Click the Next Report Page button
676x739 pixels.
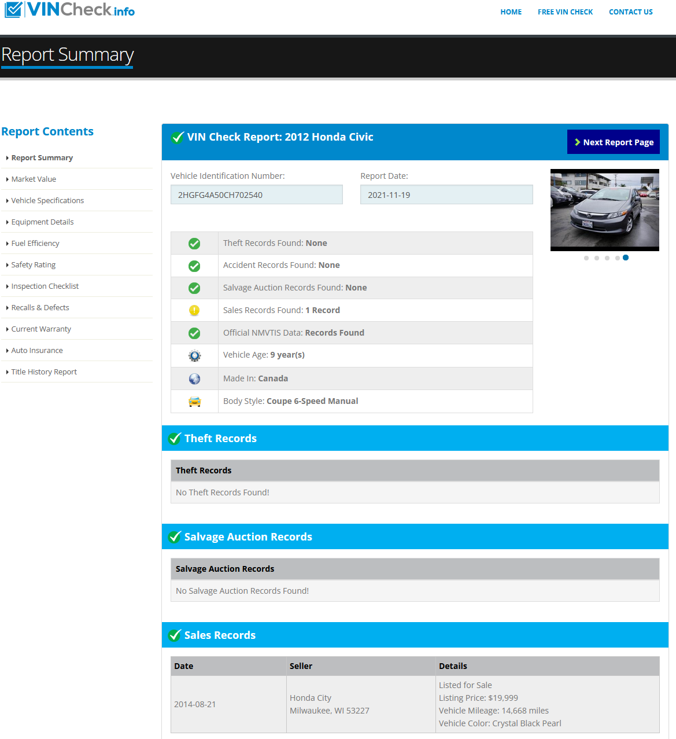(614, 142)
